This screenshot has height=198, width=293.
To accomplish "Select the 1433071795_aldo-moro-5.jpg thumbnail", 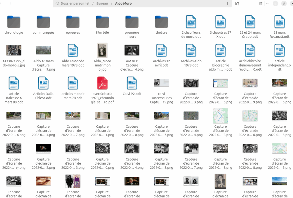I will [14, 50].
